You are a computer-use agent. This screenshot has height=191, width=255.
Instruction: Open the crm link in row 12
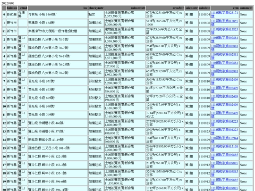click(x=224, y=123)
